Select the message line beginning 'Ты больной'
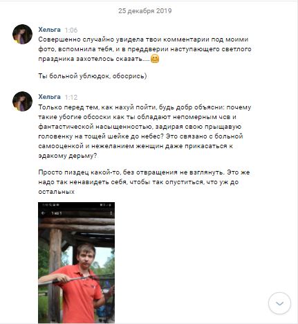Viewport: 298px width, 324px height. pos(93,76)
